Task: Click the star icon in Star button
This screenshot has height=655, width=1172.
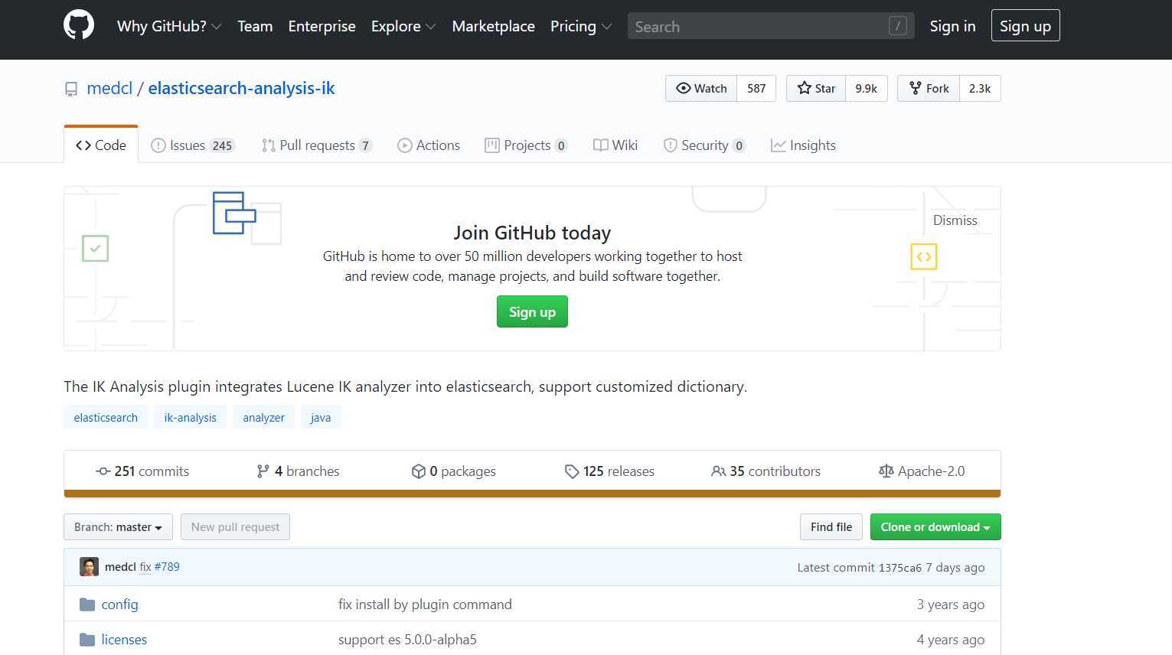Action: coord(804,88)
